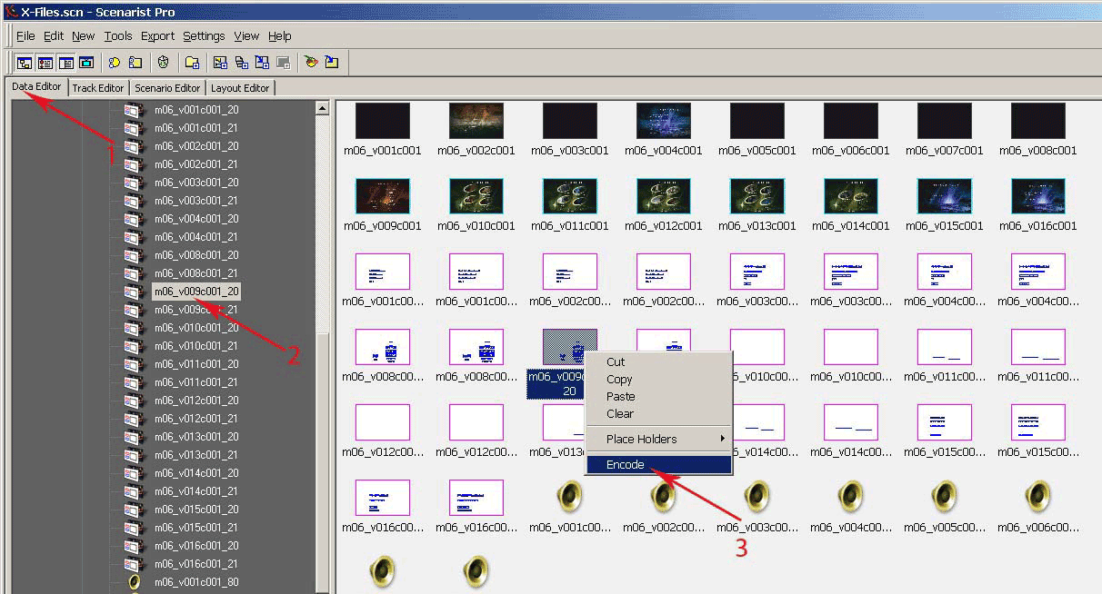1102x594 pixels.
Task: Open the New menu
Action: 83,36
